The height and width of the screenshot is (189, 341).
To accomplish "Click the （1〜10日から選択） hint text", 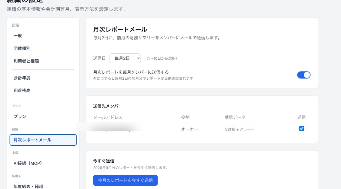I will [162, 58].
